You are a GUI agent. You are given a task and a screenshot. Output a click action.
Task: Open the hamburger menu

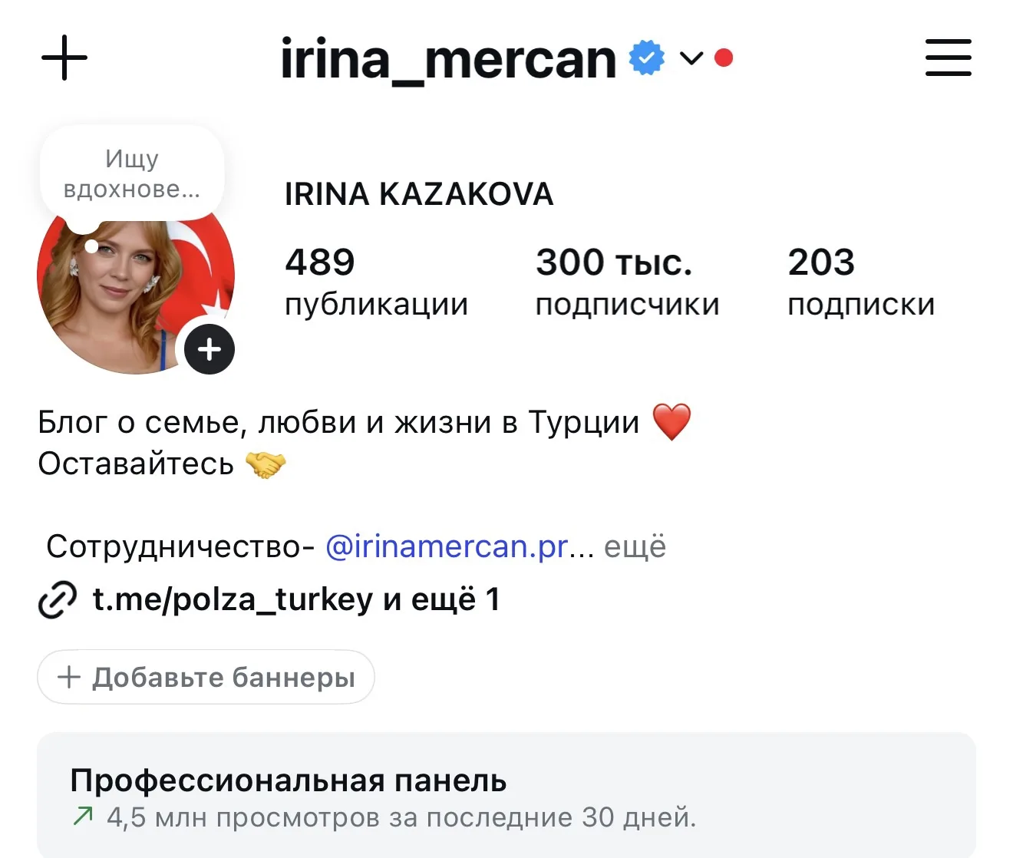coord(949,58)
